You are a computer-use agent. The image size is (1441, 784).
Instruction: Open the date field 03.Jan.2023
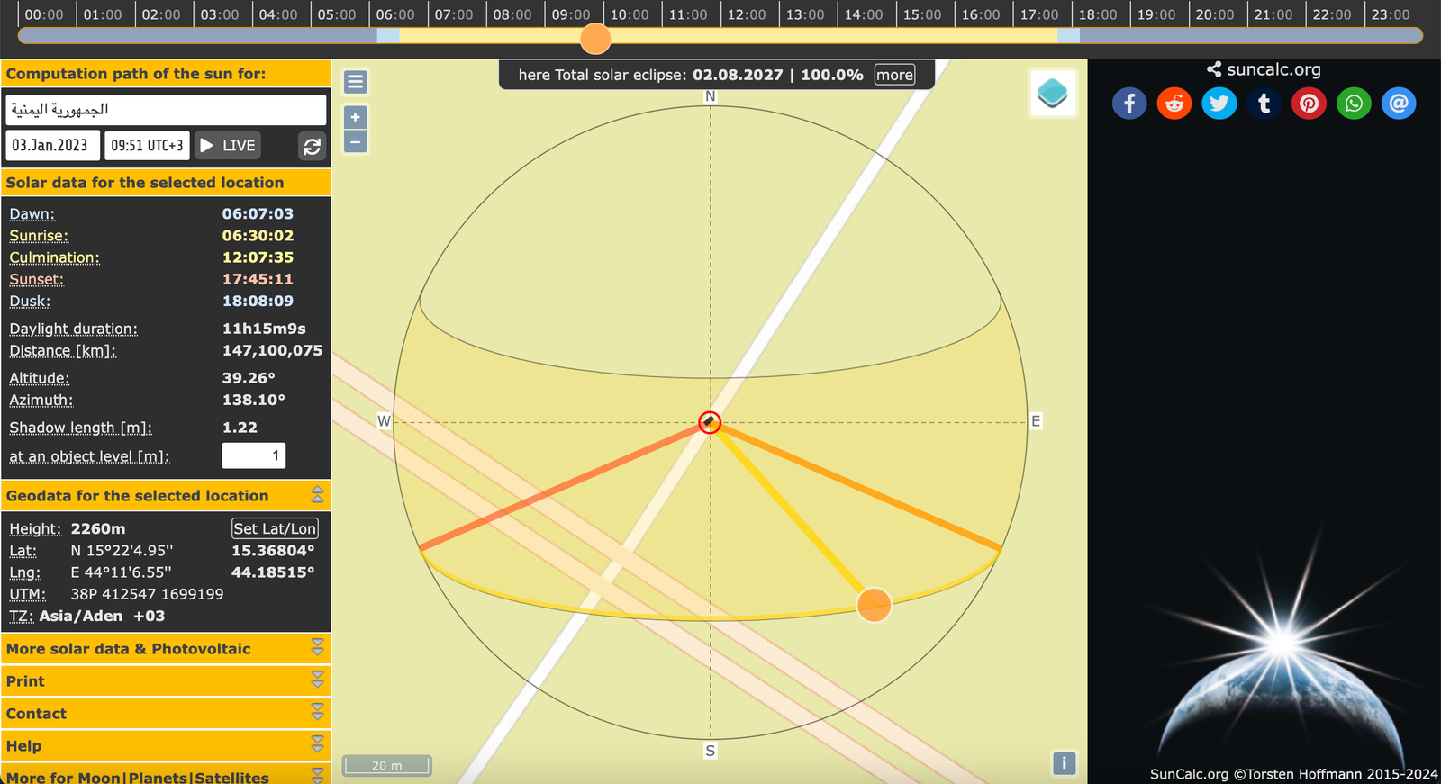51,146
